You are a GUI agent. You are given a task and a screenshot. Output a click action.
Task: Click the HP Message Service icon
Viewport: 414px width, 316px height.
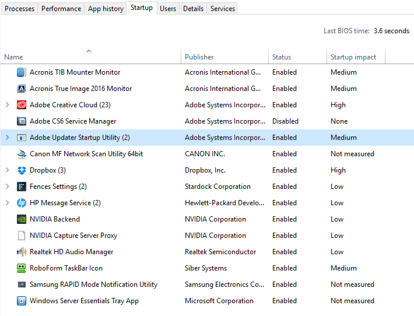point(22,203)
